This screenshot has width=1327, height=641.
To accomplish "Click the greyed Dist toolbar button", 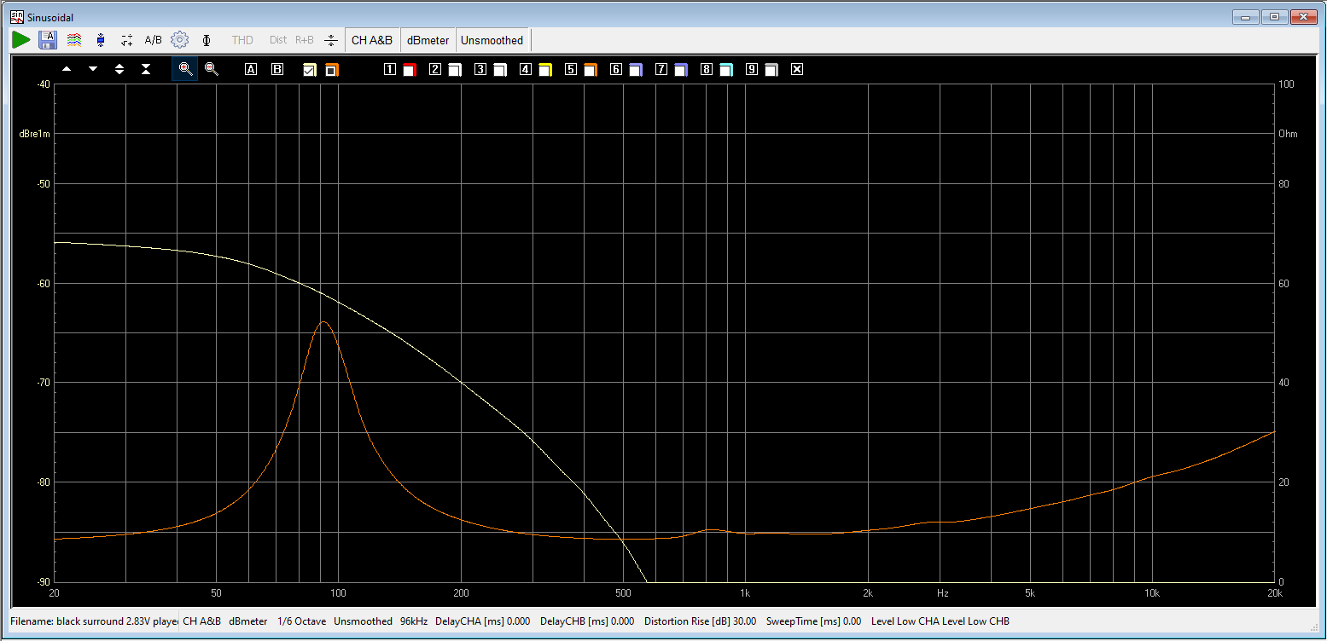I will [x=278, y=39].
